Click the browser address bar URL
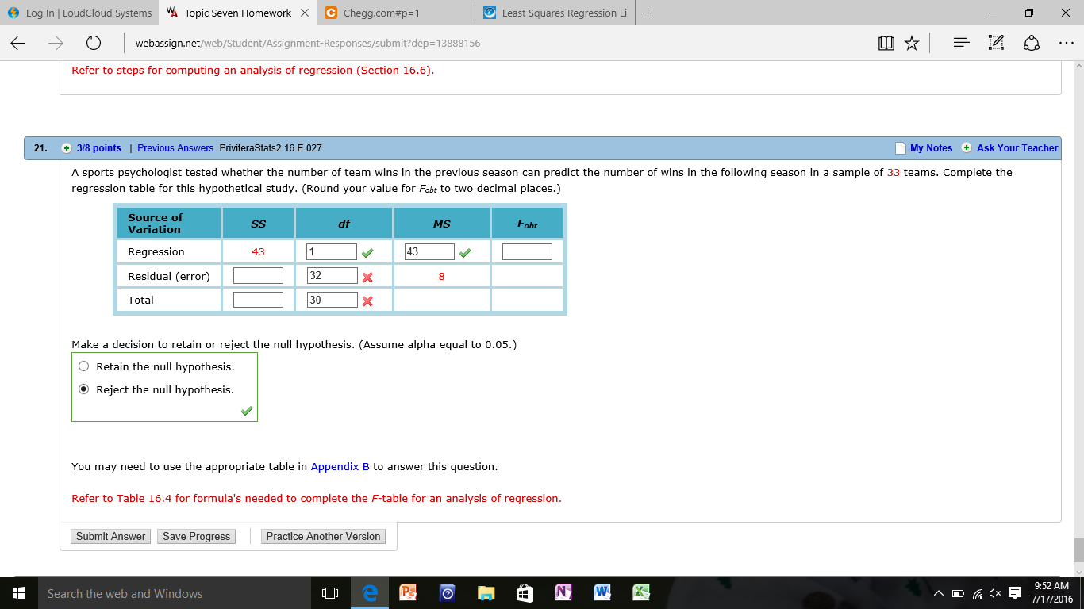This screenshot has width=1084, height=609. 308,44
